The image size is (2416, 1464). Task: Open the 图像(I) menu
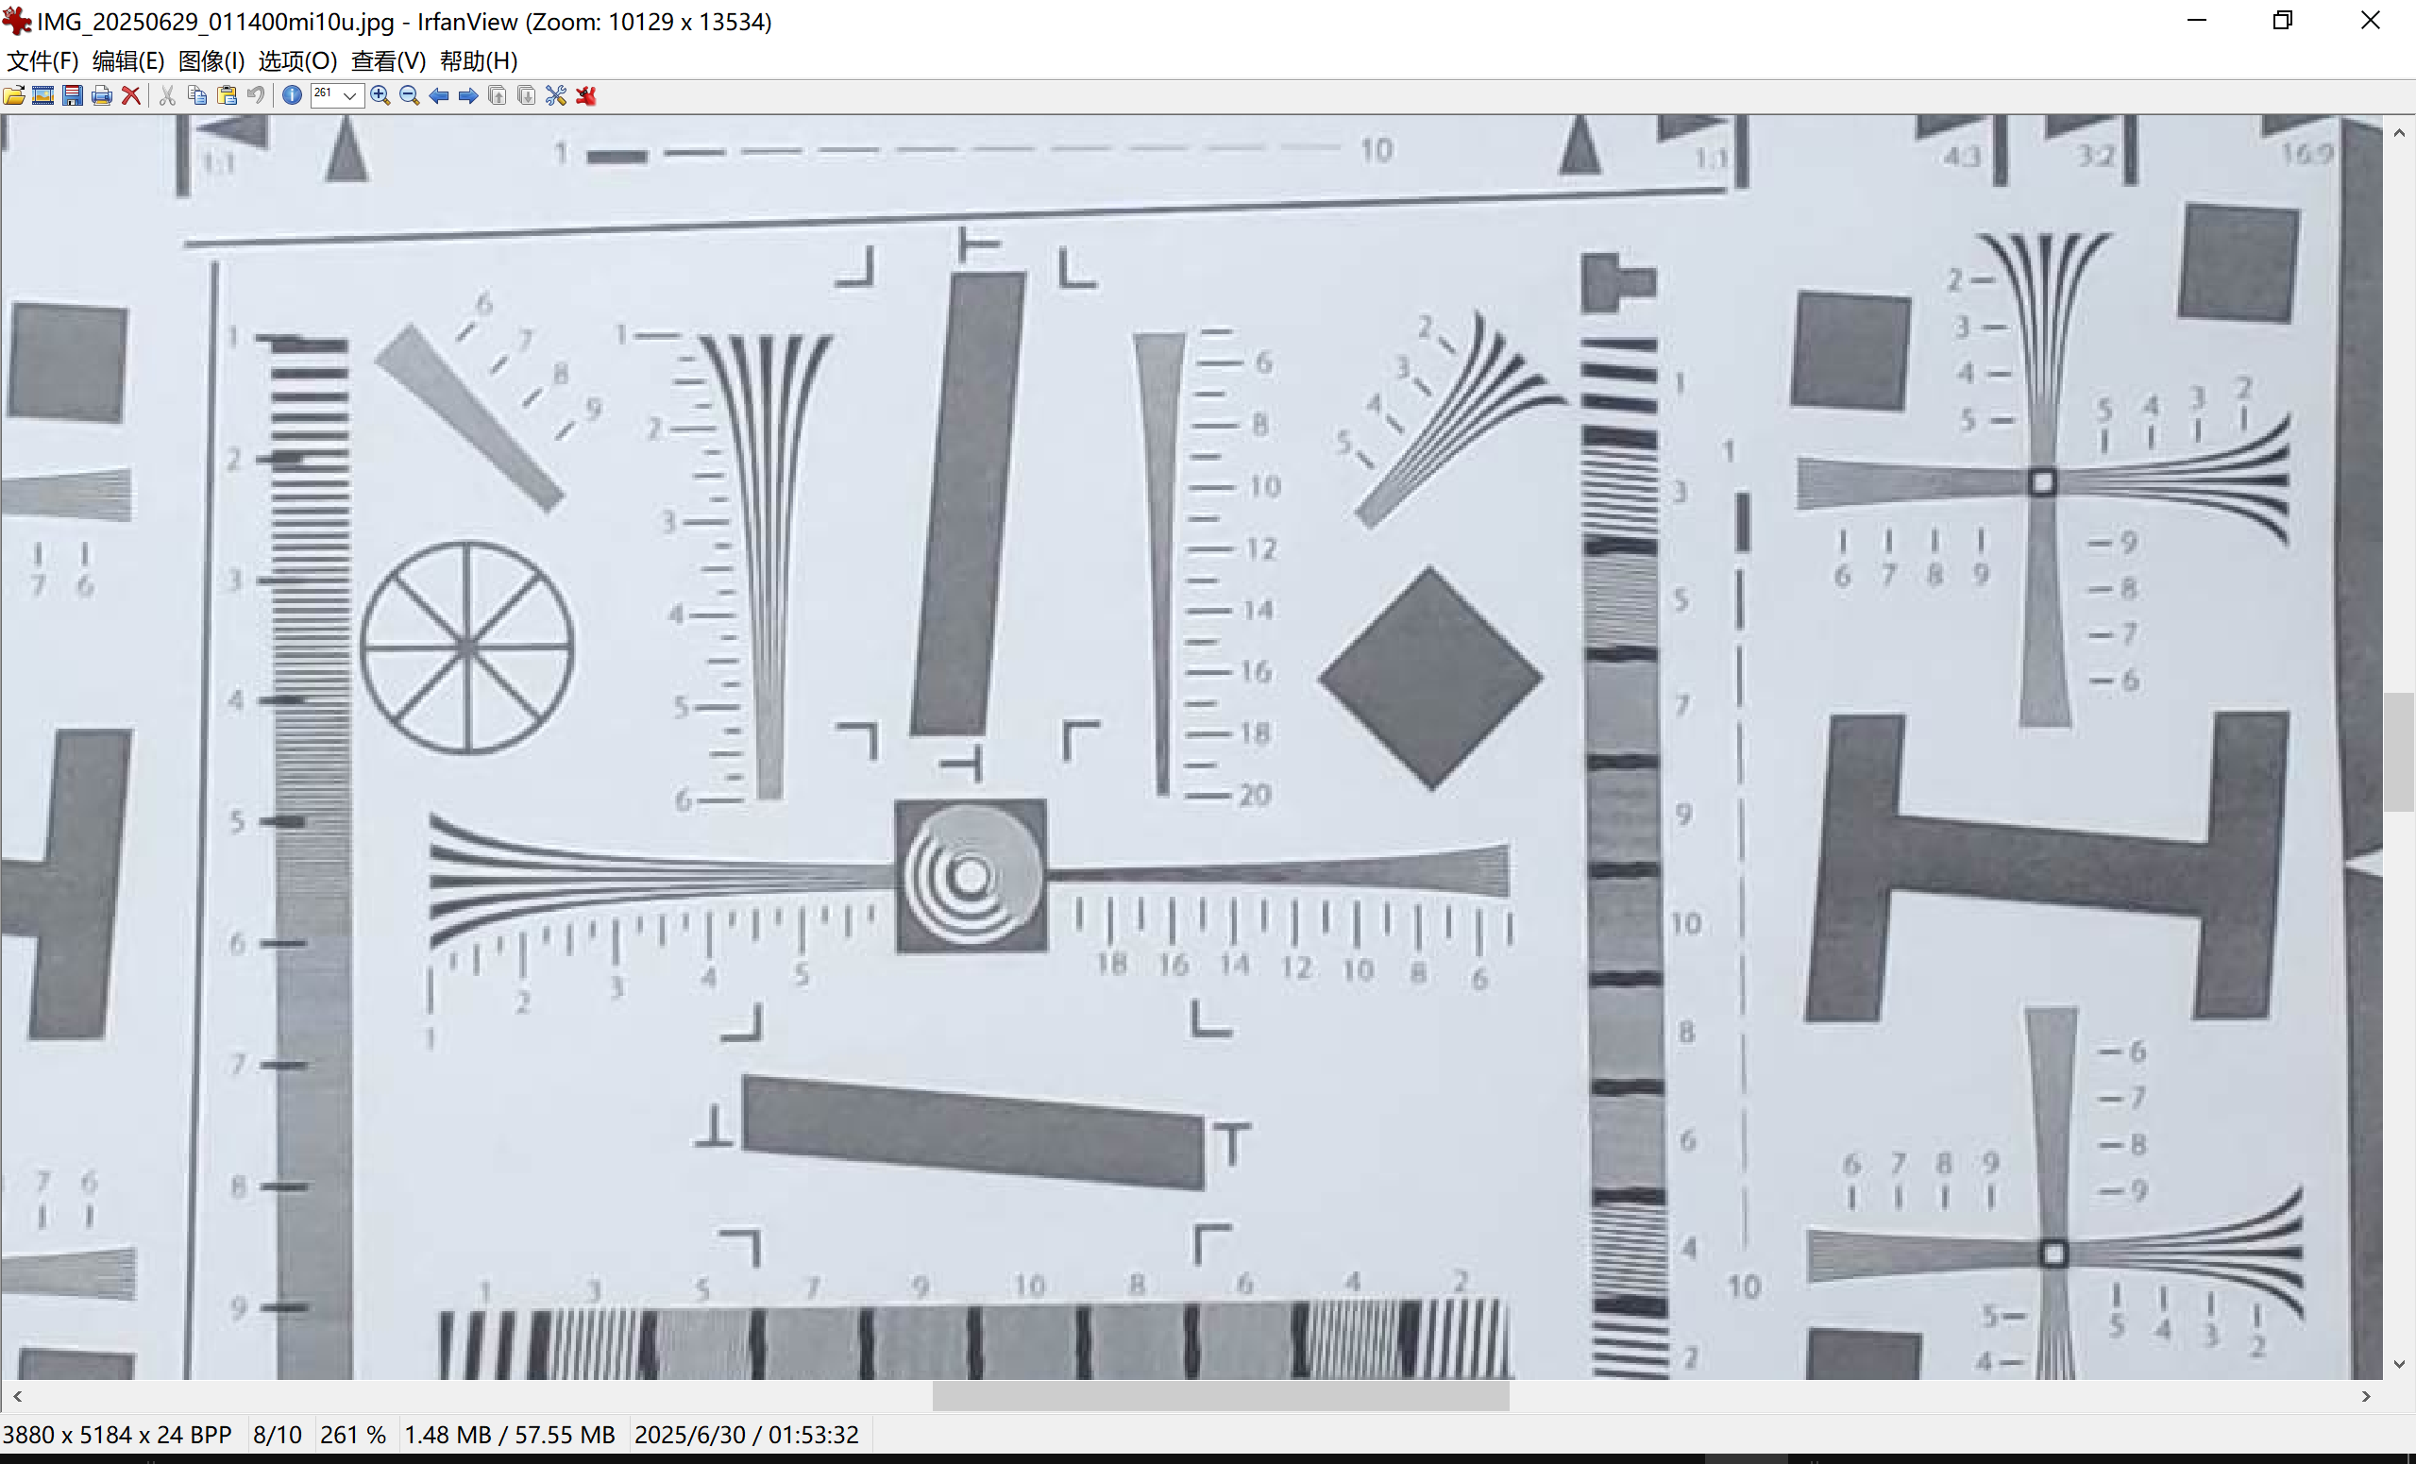(211, 60)
